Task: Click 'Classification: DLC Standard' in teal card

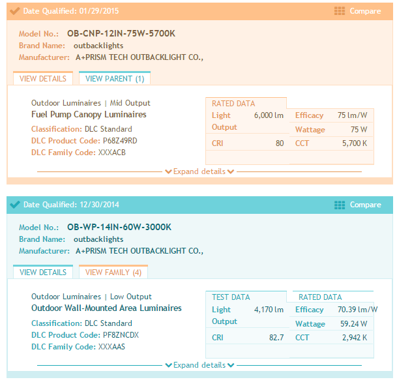Action: (x=81, y=323)
